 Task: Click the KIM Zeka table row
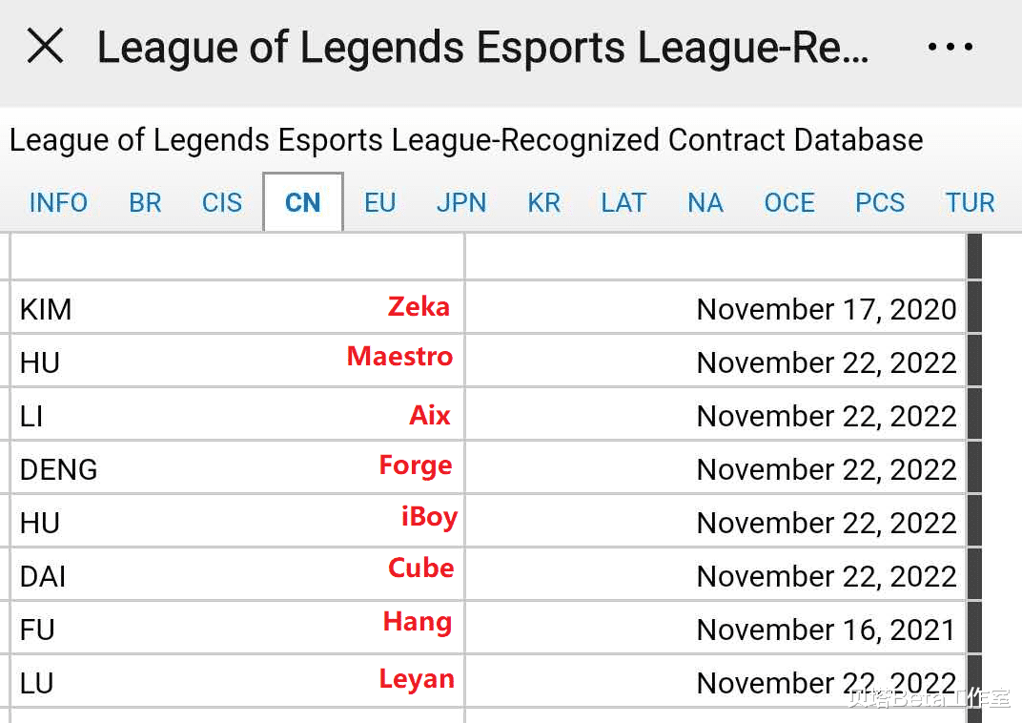coord(236,308)
